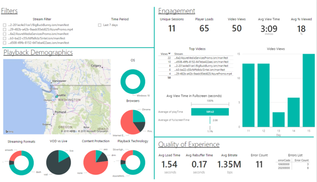
Task: Click the Stream column header in Top Videos
Action: tap(179, 54)
